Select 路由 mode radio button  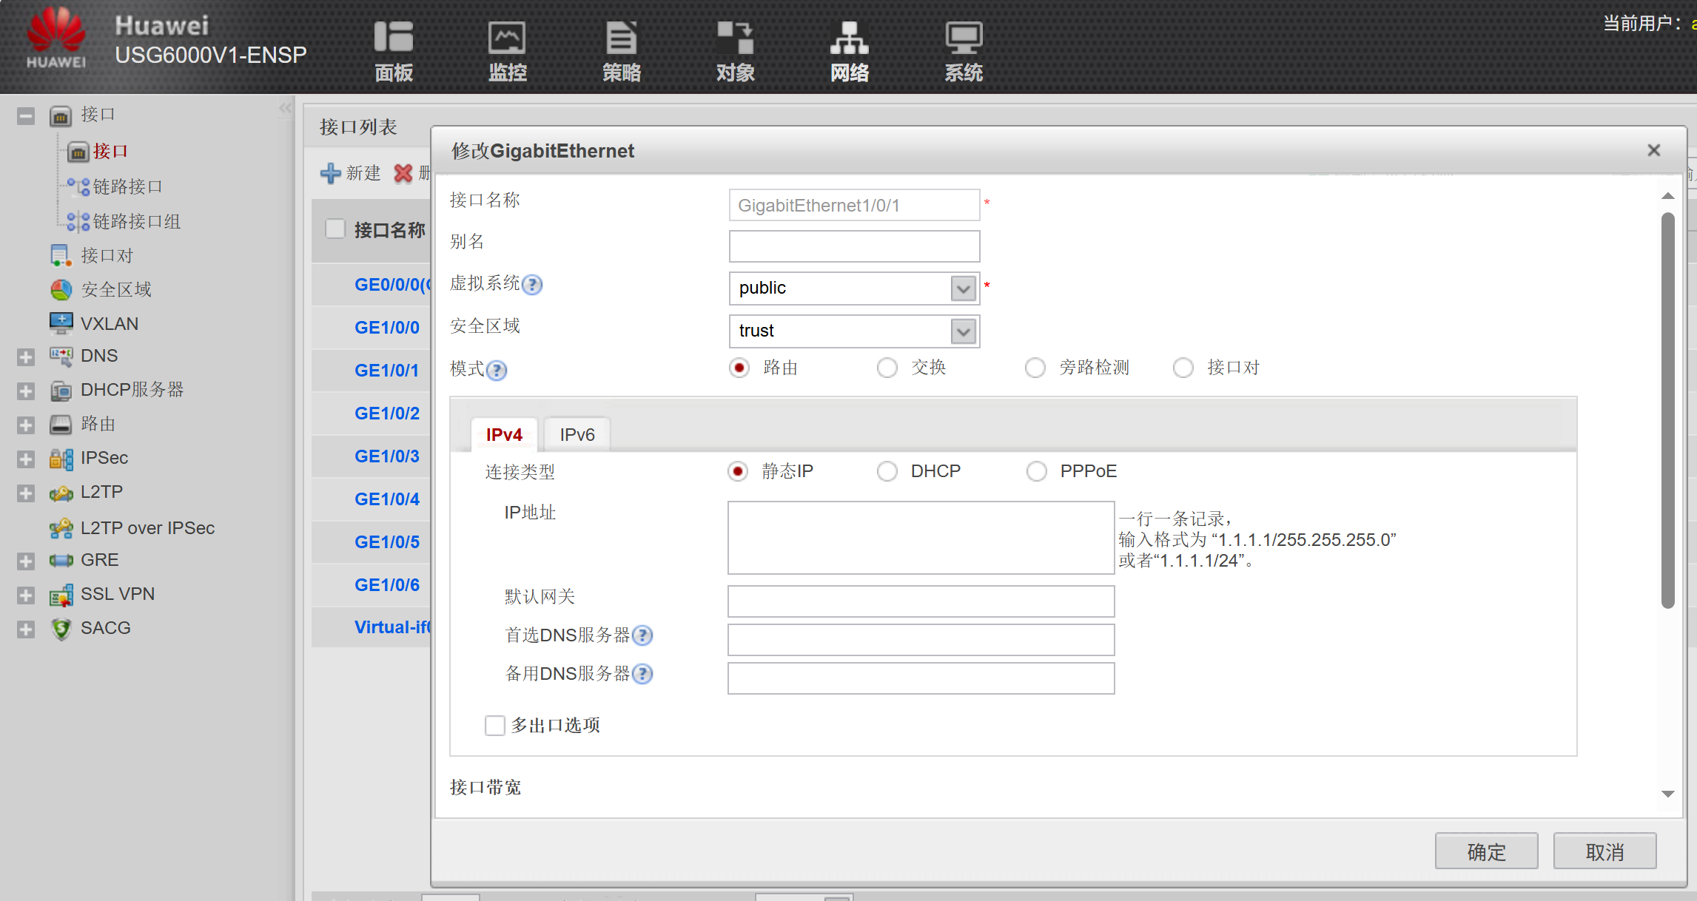point(739,368)
